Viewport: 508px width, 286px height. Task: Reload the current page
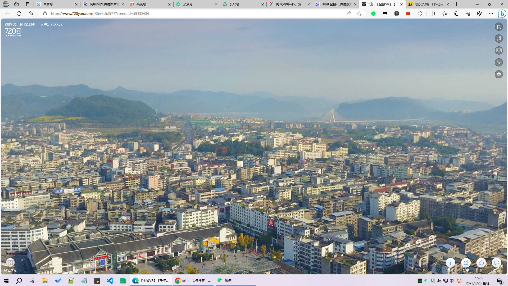[x=19, y=14]
